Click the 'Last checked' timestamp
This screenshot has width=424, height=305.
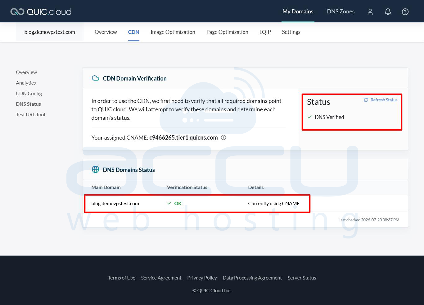(x=369, y=220)
